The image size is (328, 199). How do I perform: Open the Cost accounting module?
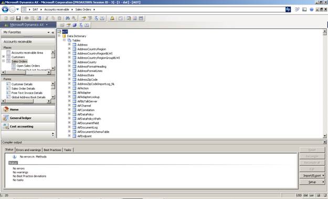click(x=28, y=127)
